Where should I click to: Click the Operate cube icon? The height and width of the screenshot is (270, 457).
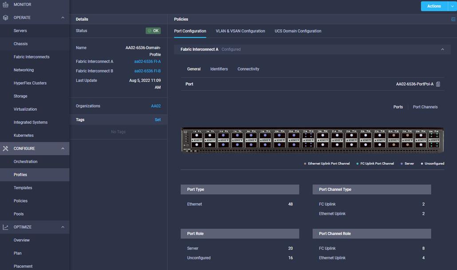point(5,17)
